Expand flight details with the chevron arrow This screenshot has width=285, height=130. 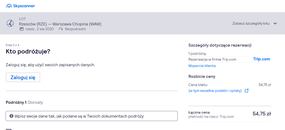click(275, 24)
